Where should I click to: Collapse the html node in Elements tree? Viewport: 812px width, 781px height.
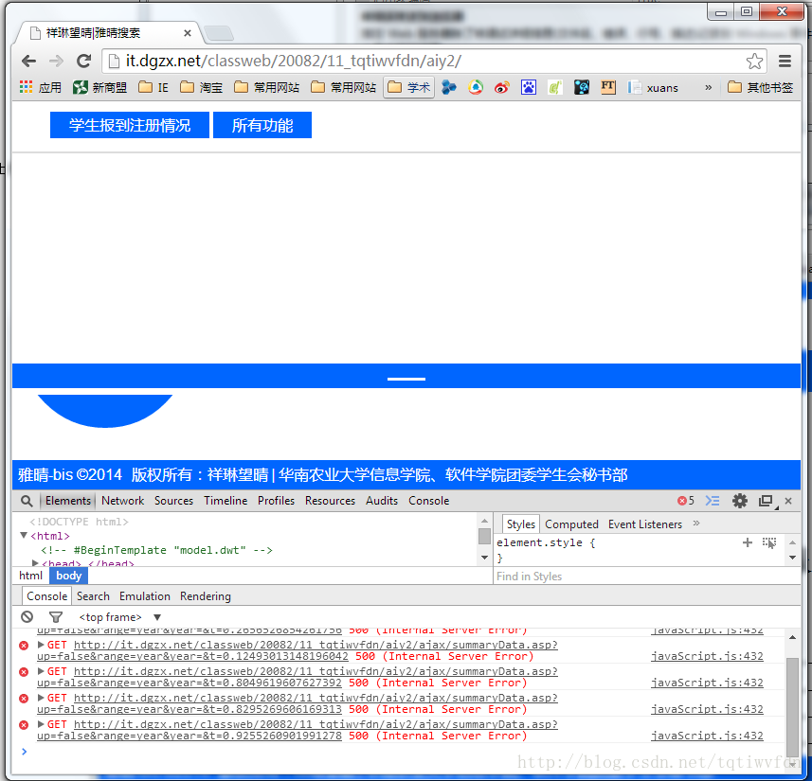click(x=24, y=536)
